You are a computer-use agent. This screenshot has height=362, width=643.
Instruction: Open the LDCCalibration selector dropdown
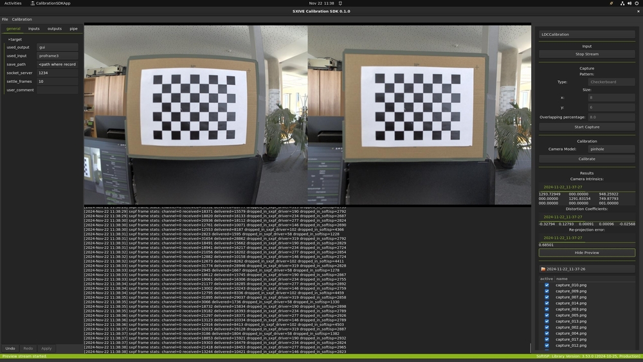586,34
